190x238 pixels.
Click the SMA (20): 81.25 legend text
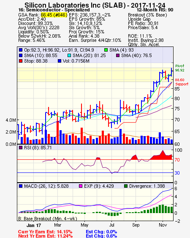(89, 55)
